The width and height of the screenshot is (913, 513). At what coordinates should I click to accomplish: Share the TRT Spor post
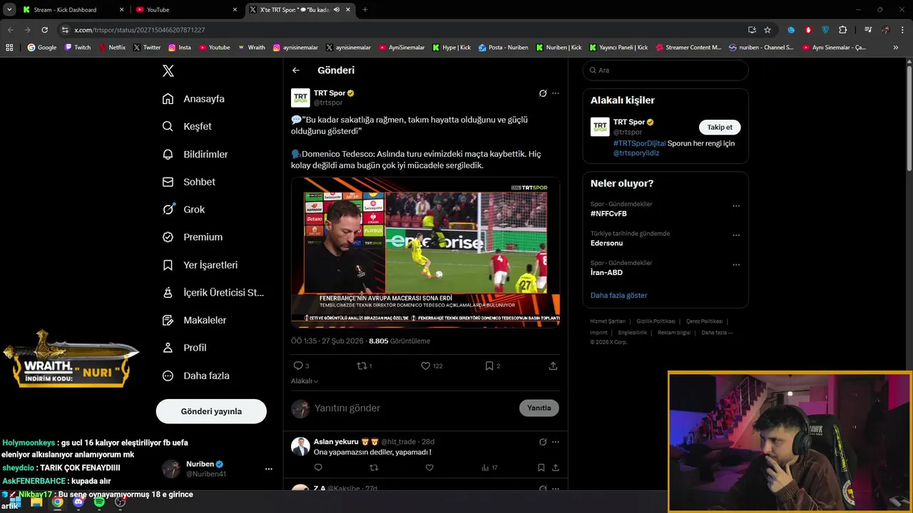tap(553, 366)
